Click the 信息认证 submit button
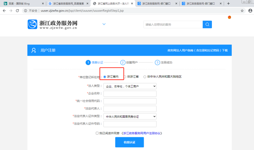This screenshot has width=254, height=150. click(x=129, y=142)
